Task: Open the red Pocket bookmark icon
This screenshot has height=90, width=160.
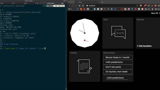Action: [135, 9]
